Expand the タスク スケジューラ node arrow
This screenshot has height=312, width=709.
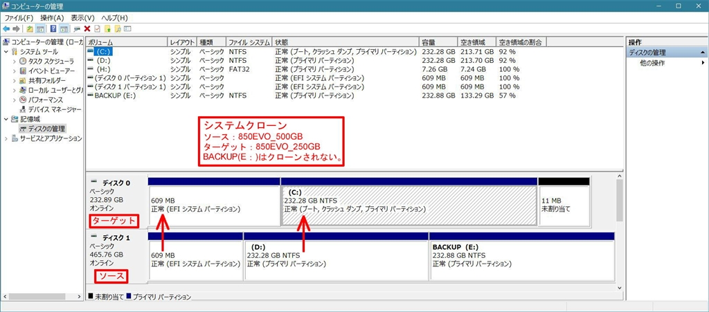15,62
